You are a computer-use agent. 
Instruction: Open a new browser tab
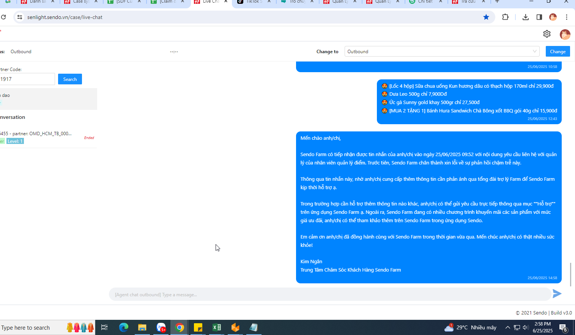coord(497,2)
